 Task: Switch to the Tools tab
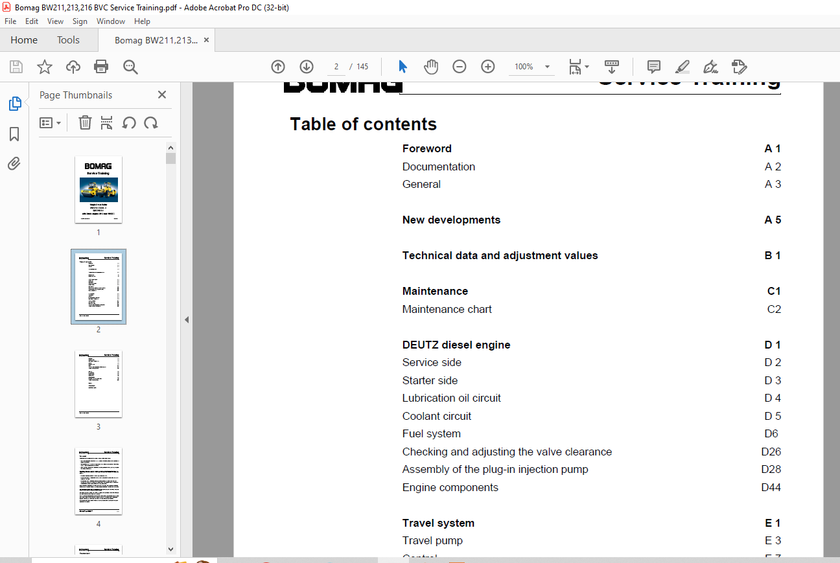click(68, 40)
